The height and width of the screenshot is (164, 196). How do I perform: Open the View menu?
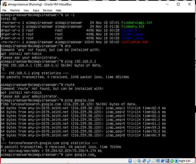click(26, 10)
